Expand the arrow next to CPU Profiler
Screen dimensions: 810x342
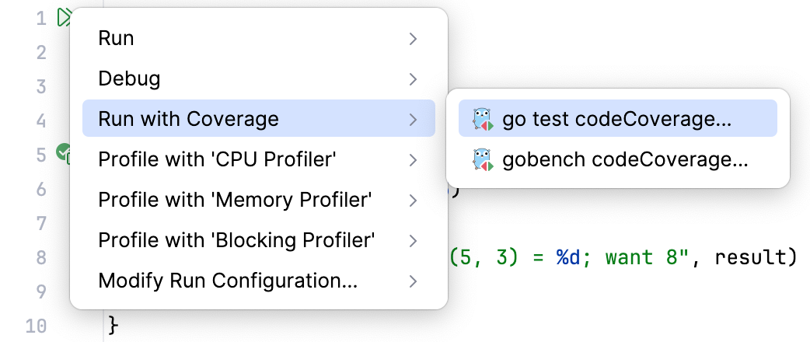[x=414, y=159]
